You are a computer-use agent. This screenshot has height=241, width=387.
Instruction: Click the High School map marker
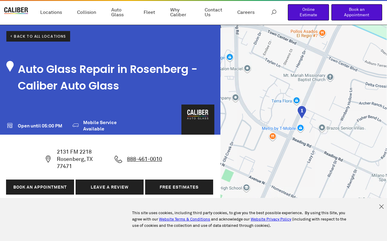[246, 188]
